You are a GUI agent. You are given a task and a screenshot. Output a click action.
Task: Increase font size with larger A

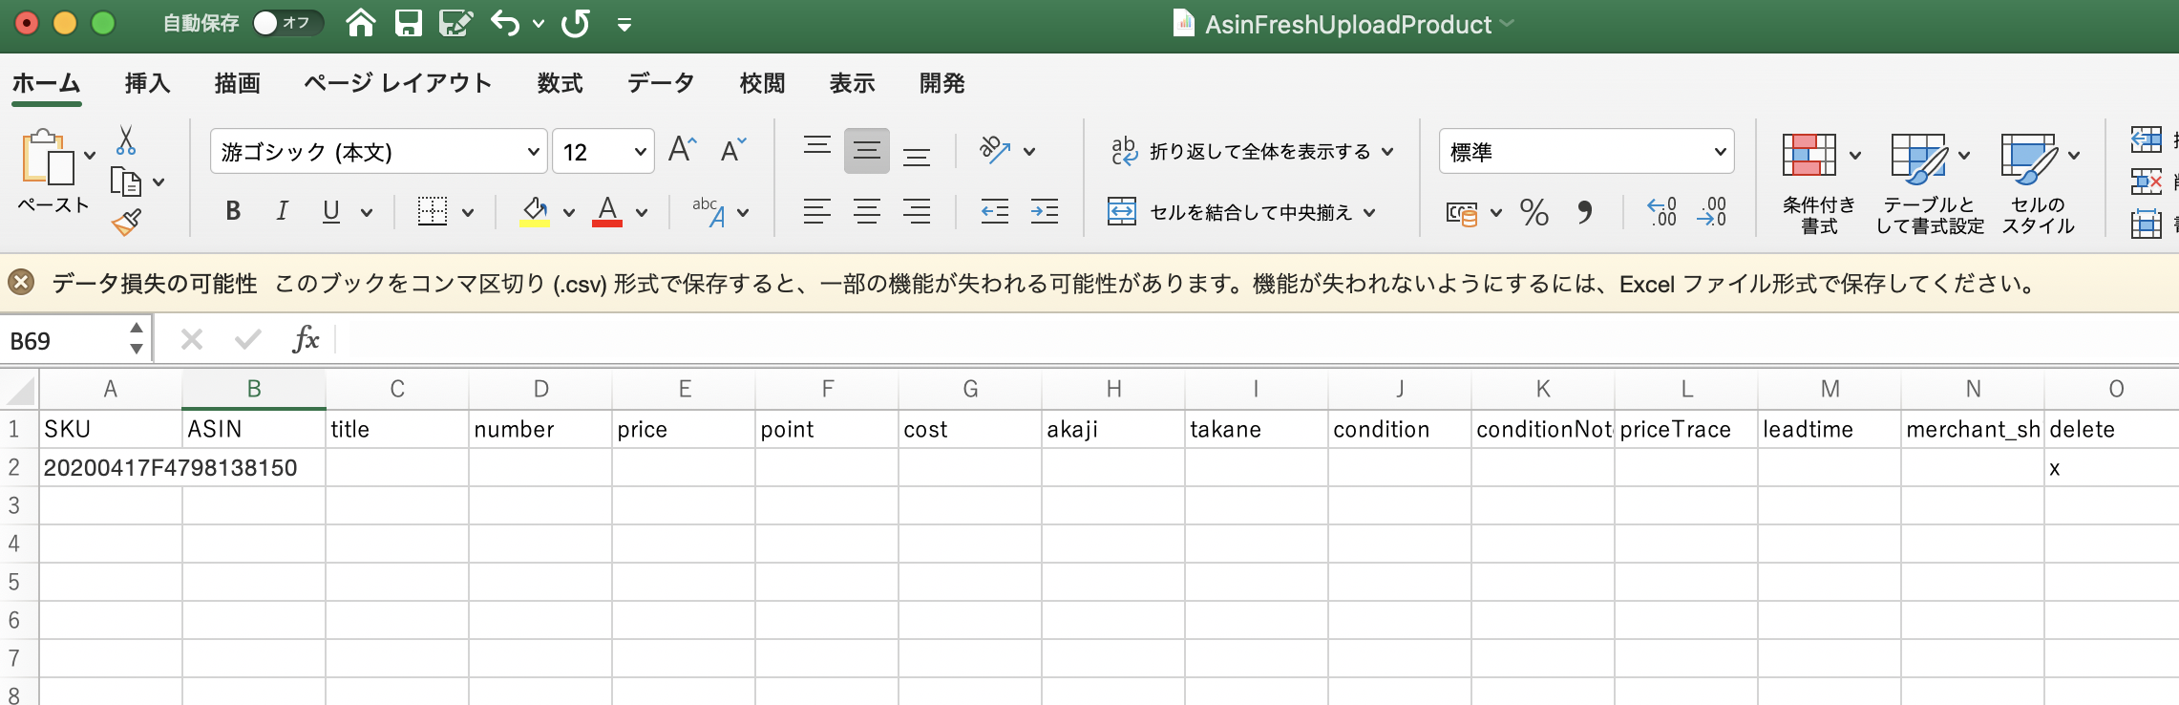pyautogui.click(x=682, y=150)
